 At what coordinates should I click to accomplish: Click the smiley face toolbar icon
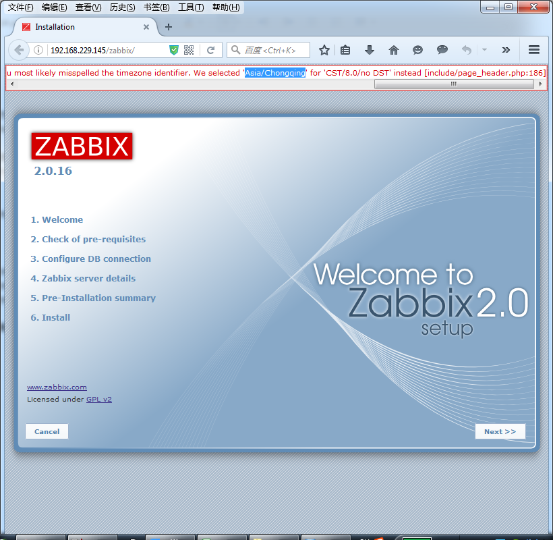[x=417, y=50]
